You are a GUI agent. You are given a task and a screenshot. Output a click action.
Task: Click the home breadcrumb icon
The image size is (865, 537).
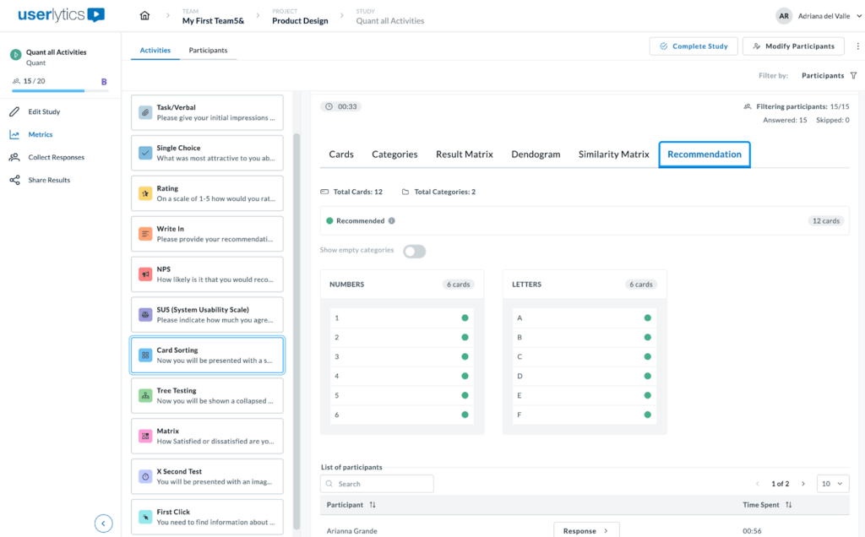pyautogui.click(x=144, y=15)
